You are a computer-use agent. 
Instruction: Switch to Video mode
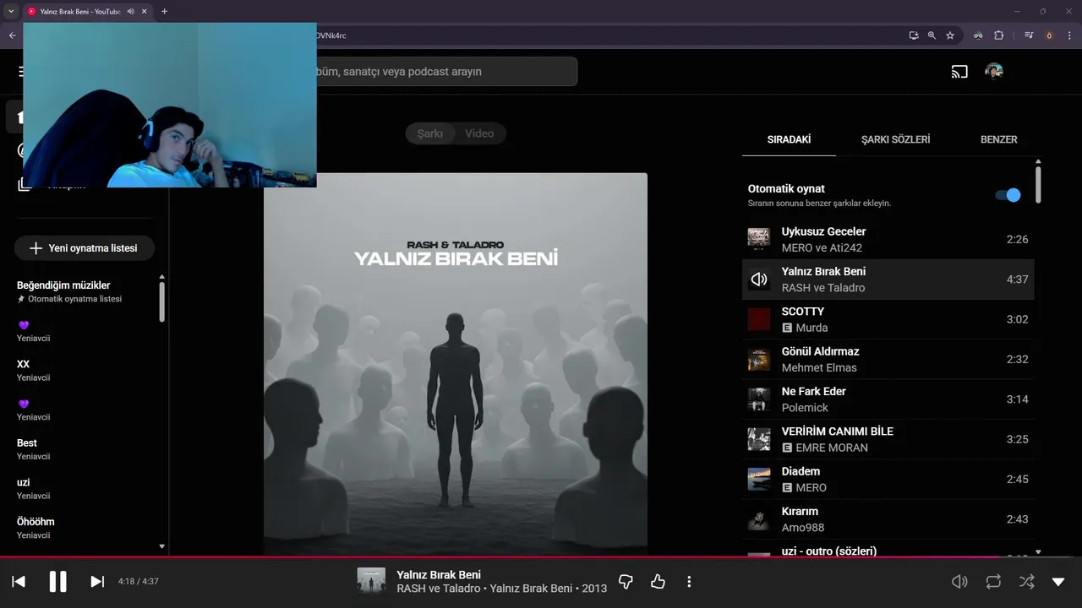[x=479, y=133]
